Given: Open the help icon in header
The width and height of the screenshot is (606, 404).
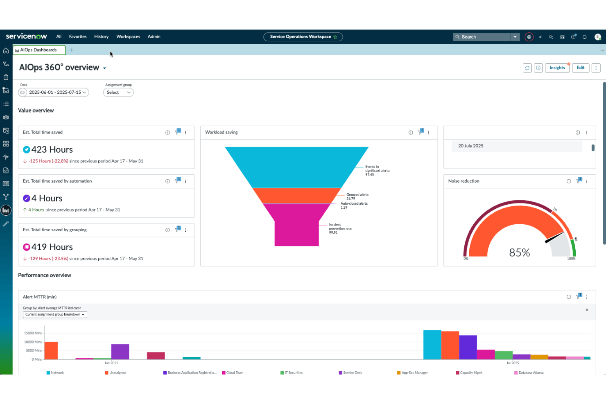Looking at the screenshot, I should 574,37.
